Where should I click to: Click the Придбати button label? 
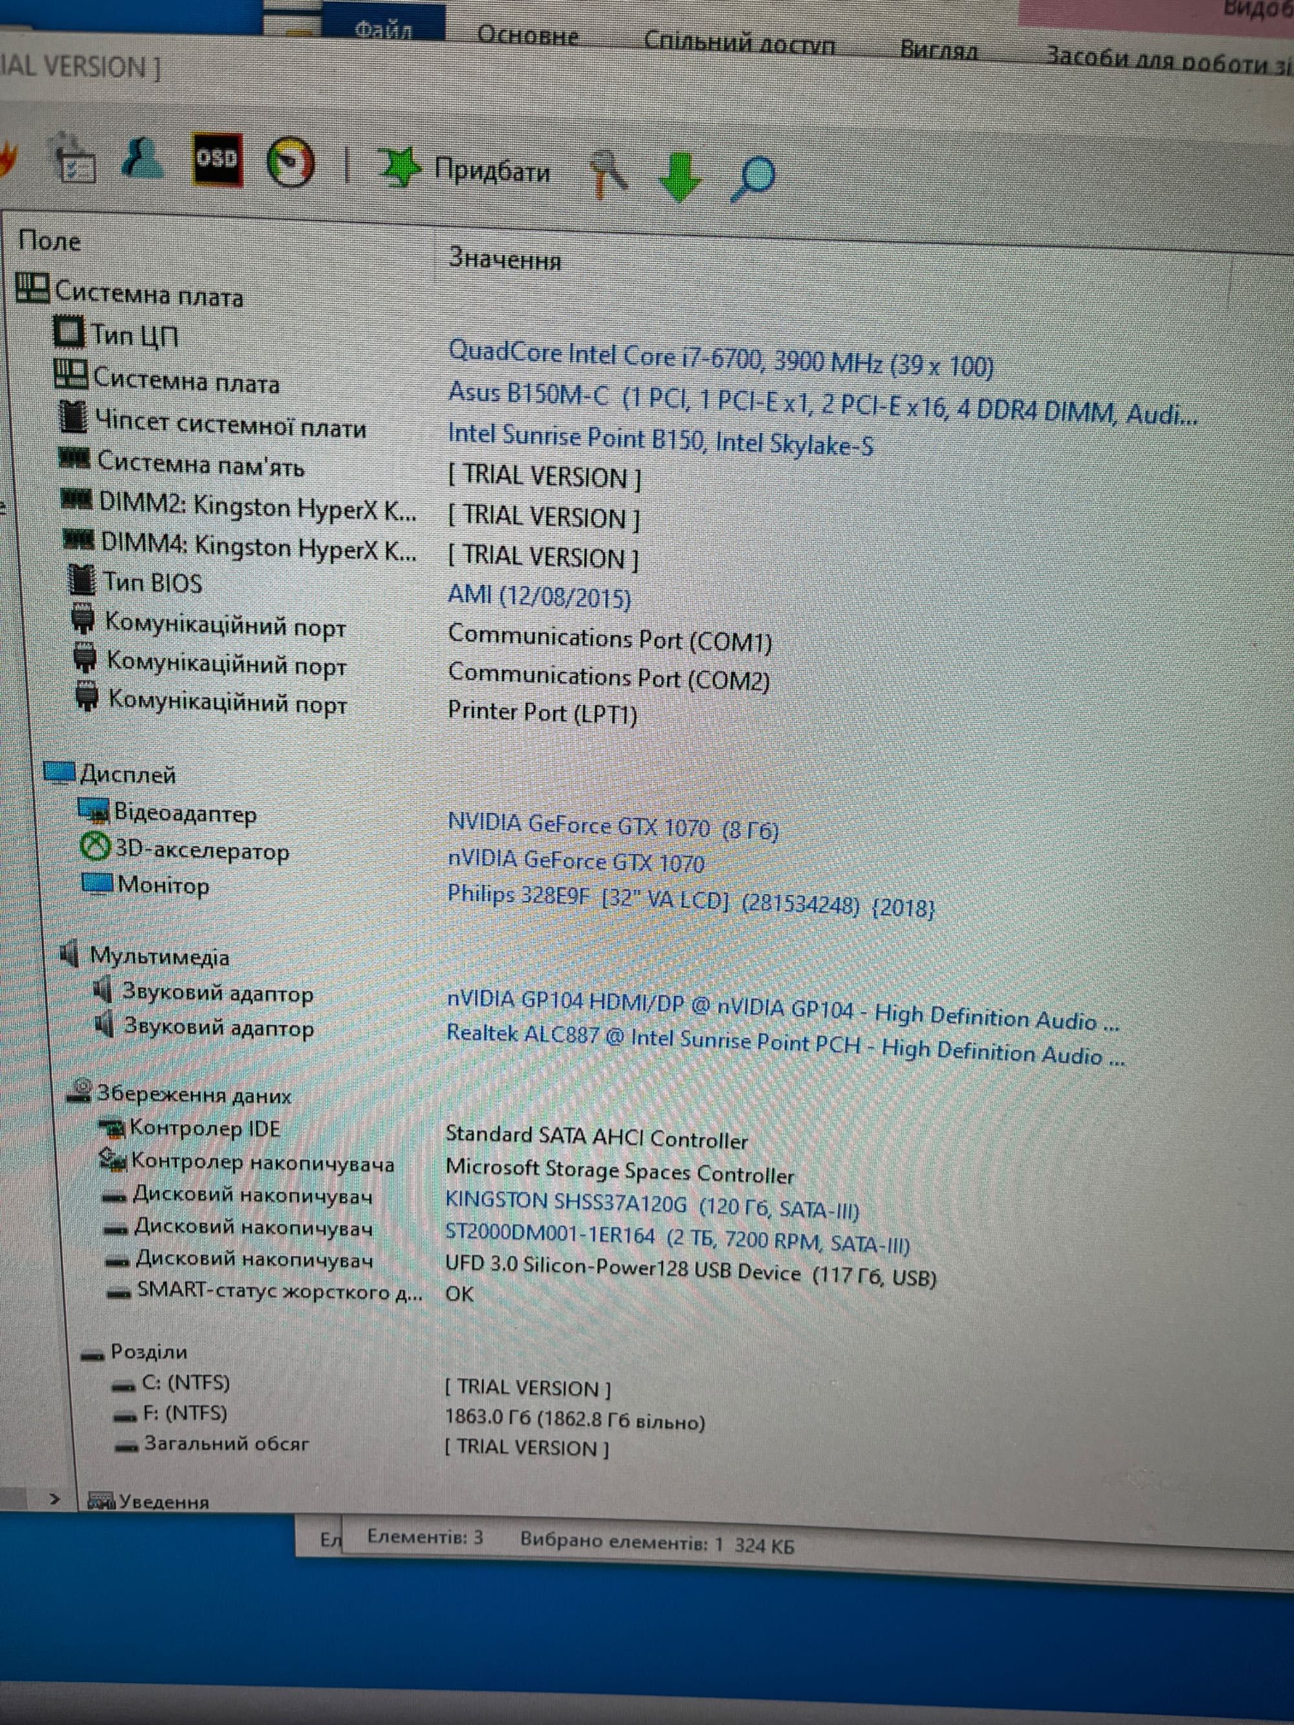(492, 170)
